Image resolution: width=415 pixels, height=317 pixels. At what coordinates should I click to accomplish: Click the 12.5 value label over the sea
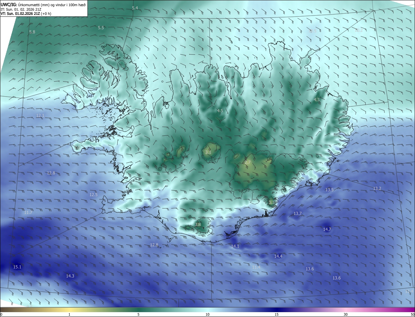pos(93,194)
